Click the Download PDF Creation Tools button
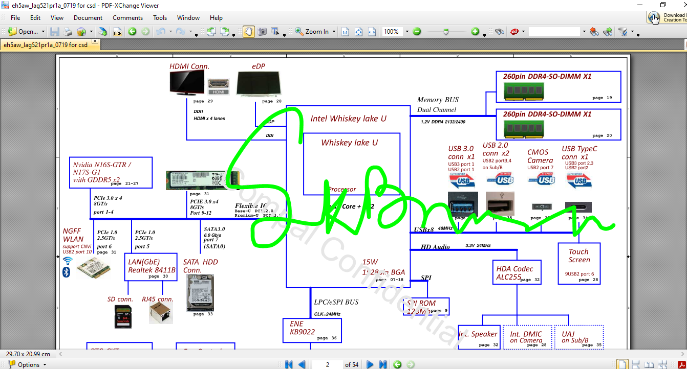The image size is (687, 369). click(668, 17)
